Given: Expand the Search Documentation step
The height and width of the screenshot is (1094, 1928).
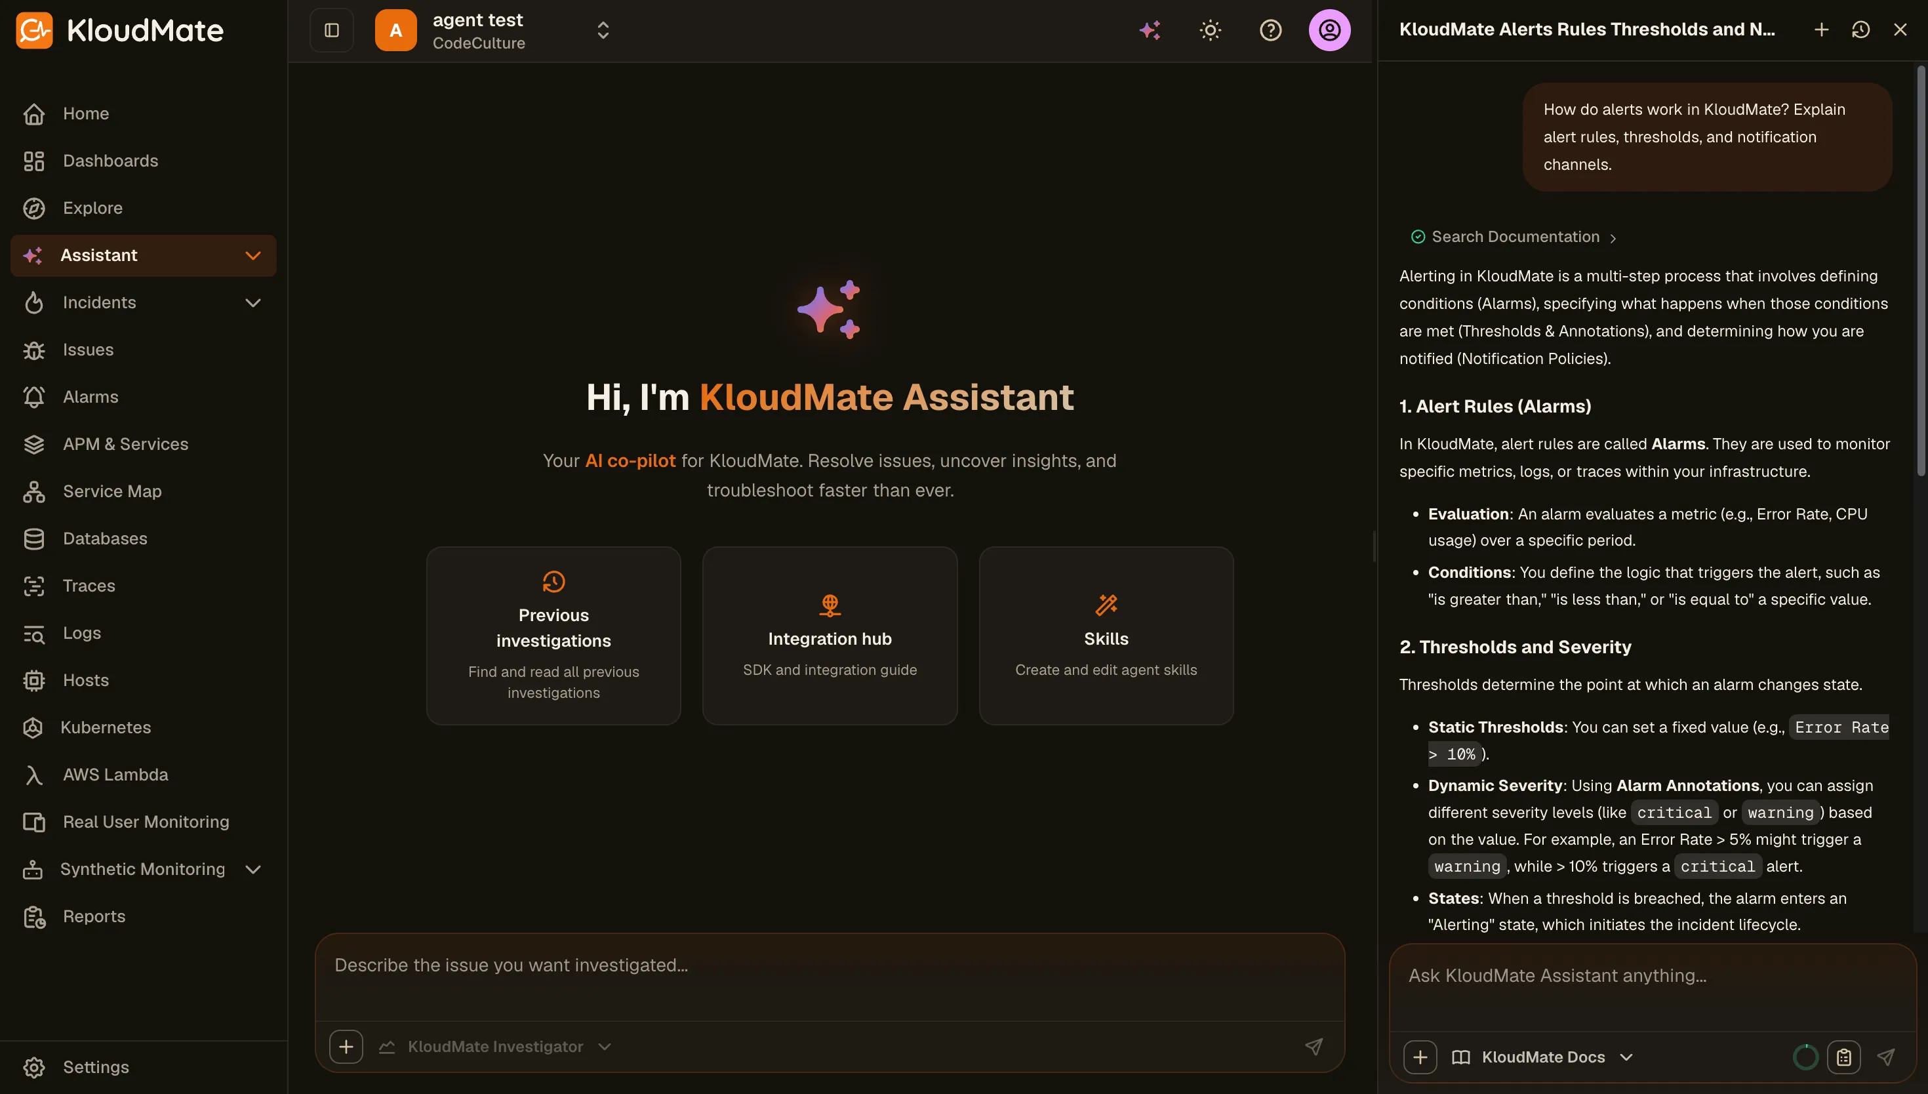Looking at the screenshot, I should point(1514,237).
